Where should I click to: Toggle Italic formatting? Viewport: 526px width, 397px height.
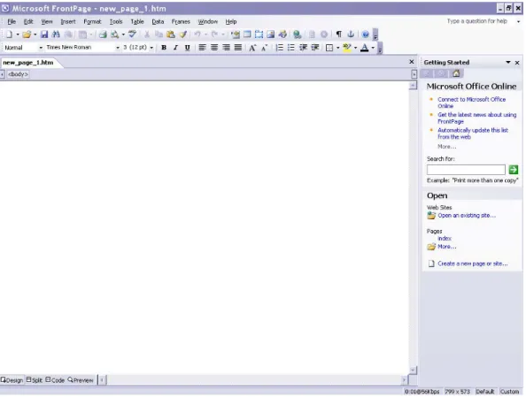pos(175,48)
